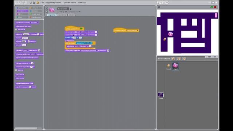Click the padlock icon beside the sprite name

[x=71, y=9]
